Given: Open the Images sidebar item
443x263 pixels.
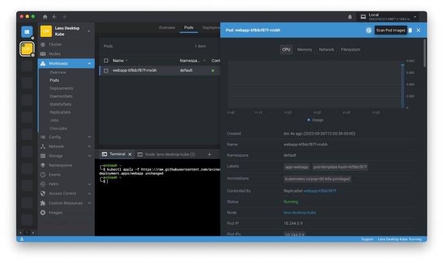Looking at the screenshot, I should pos(55,213).
